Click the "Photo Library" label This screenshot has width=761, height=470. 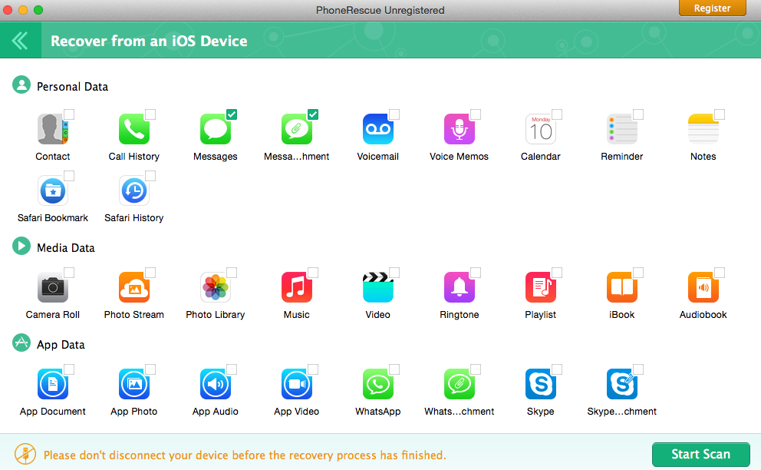pyautogui.click(x=216, y=315)
